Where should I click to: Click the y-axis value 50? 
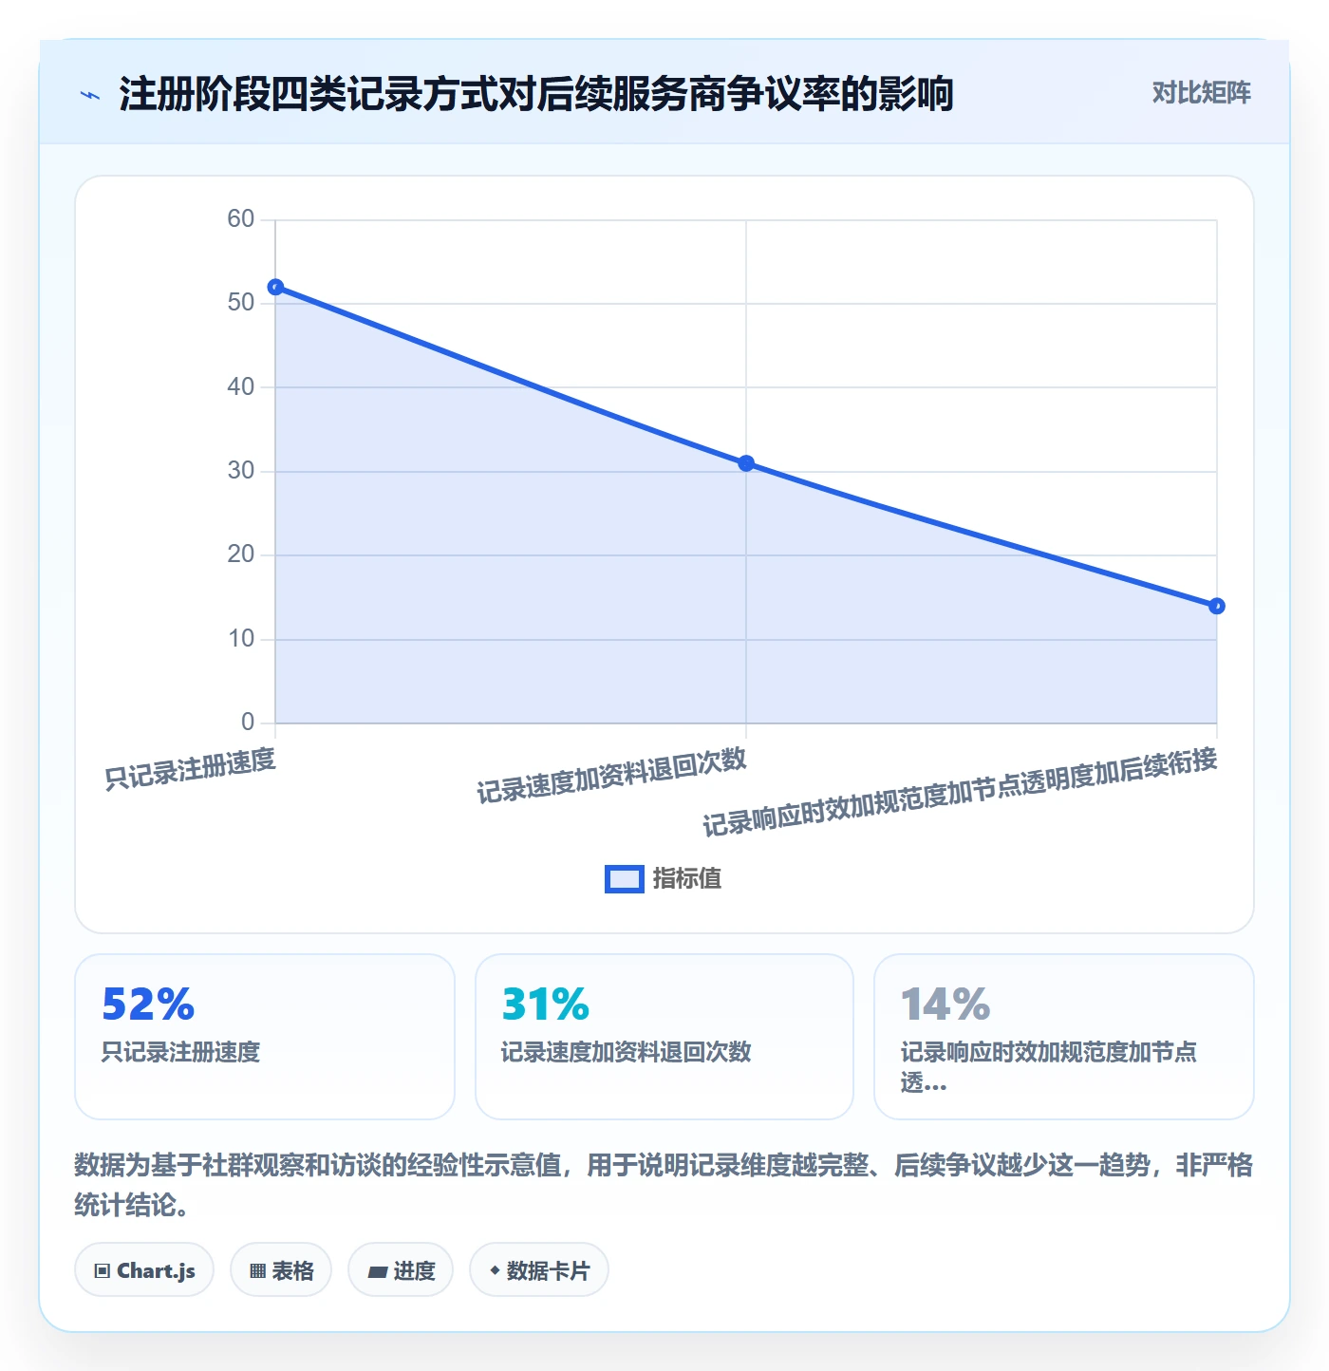click(x=241, y=303)
